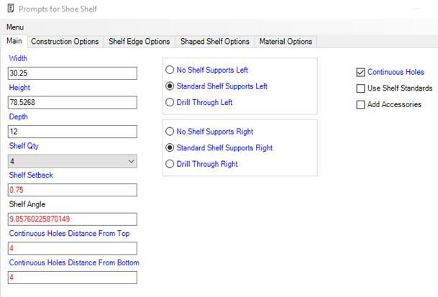Open the Menu item
The height and width of the screenshot is (297, 438).
pyautogui.click(x=14, y=27)
